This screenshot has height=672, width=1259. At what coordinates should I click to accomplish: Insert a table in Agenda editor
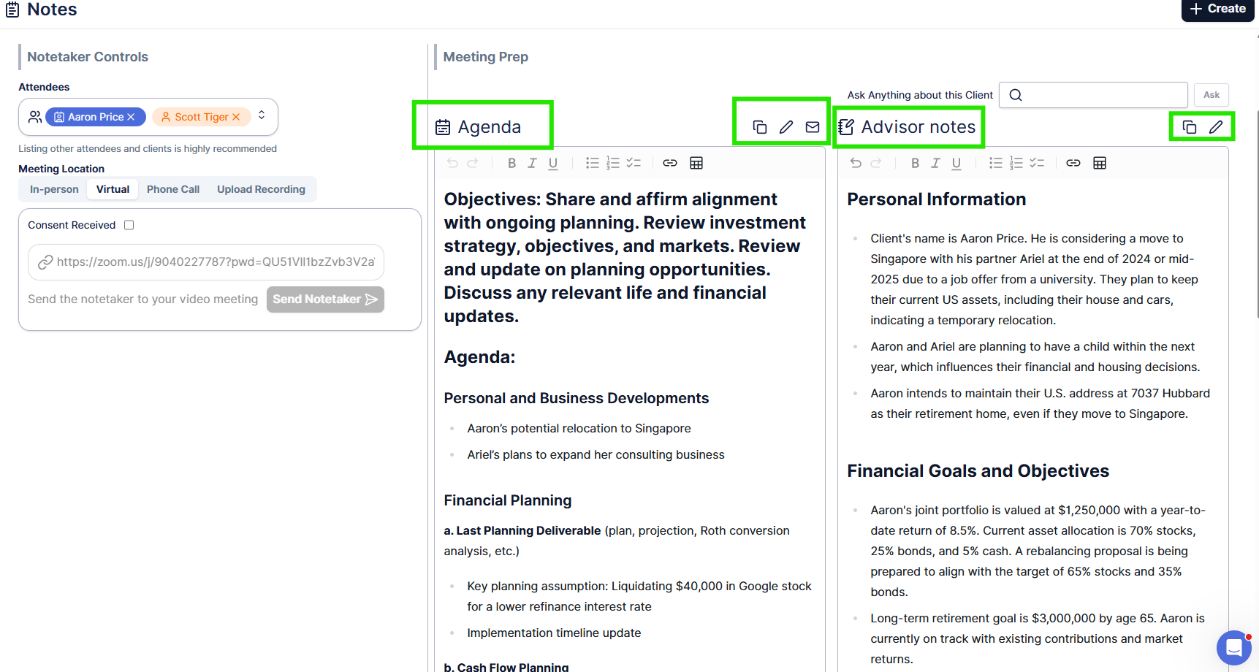[696, 163]
